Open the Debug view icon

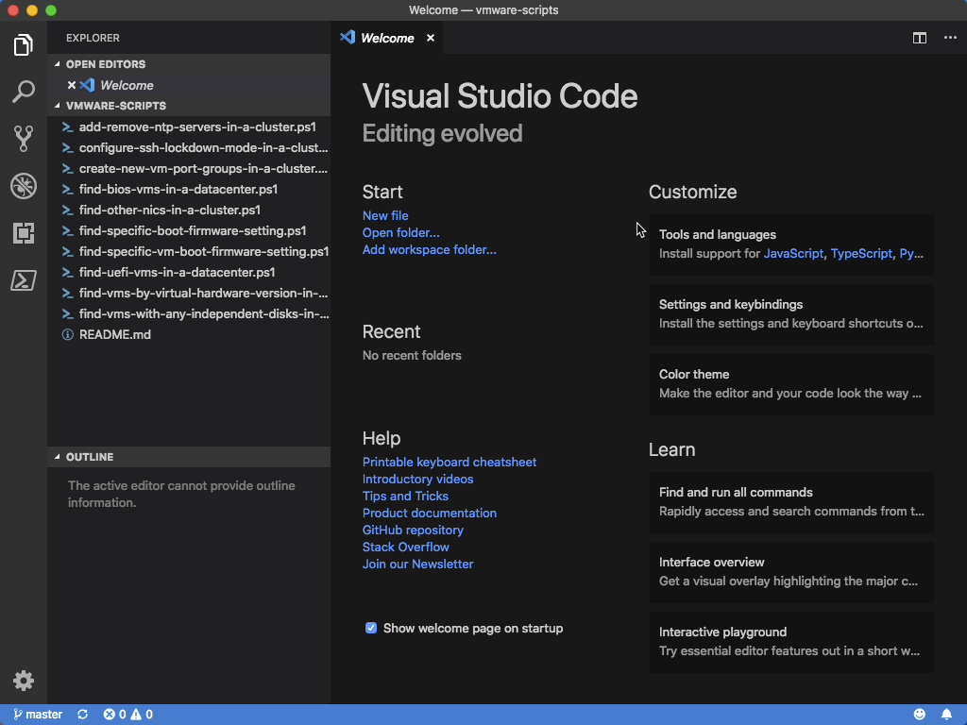coord(24,186)
